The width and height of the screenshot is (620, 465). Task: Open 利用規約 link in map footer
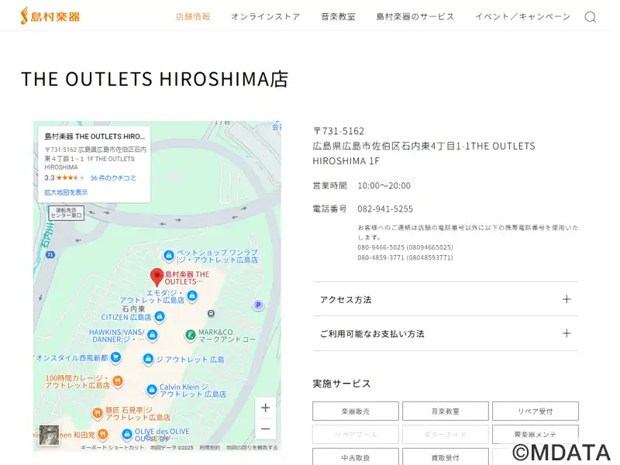pyautogui.click(x=209, y=447)
